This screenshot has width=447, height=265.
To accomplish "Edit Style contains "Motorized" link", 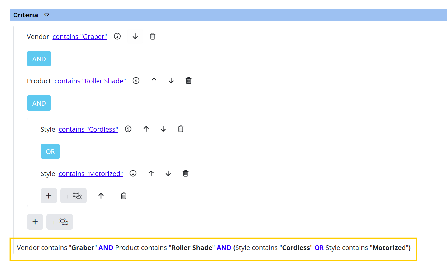I will 91,174.
